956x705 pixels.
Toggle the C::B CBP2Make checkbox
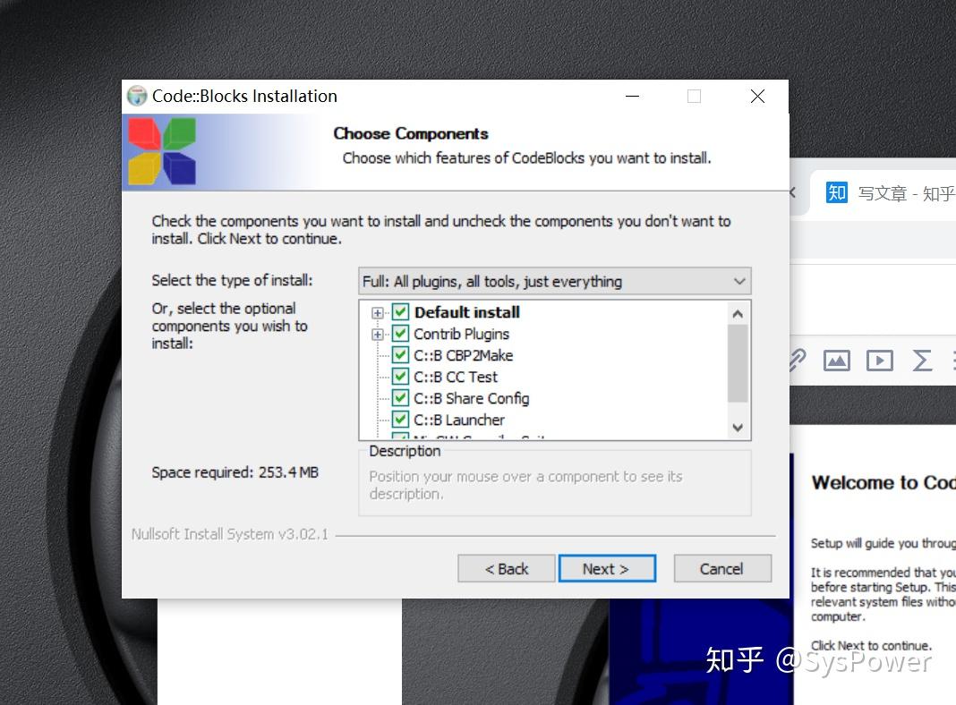click(x=400, y=354)
